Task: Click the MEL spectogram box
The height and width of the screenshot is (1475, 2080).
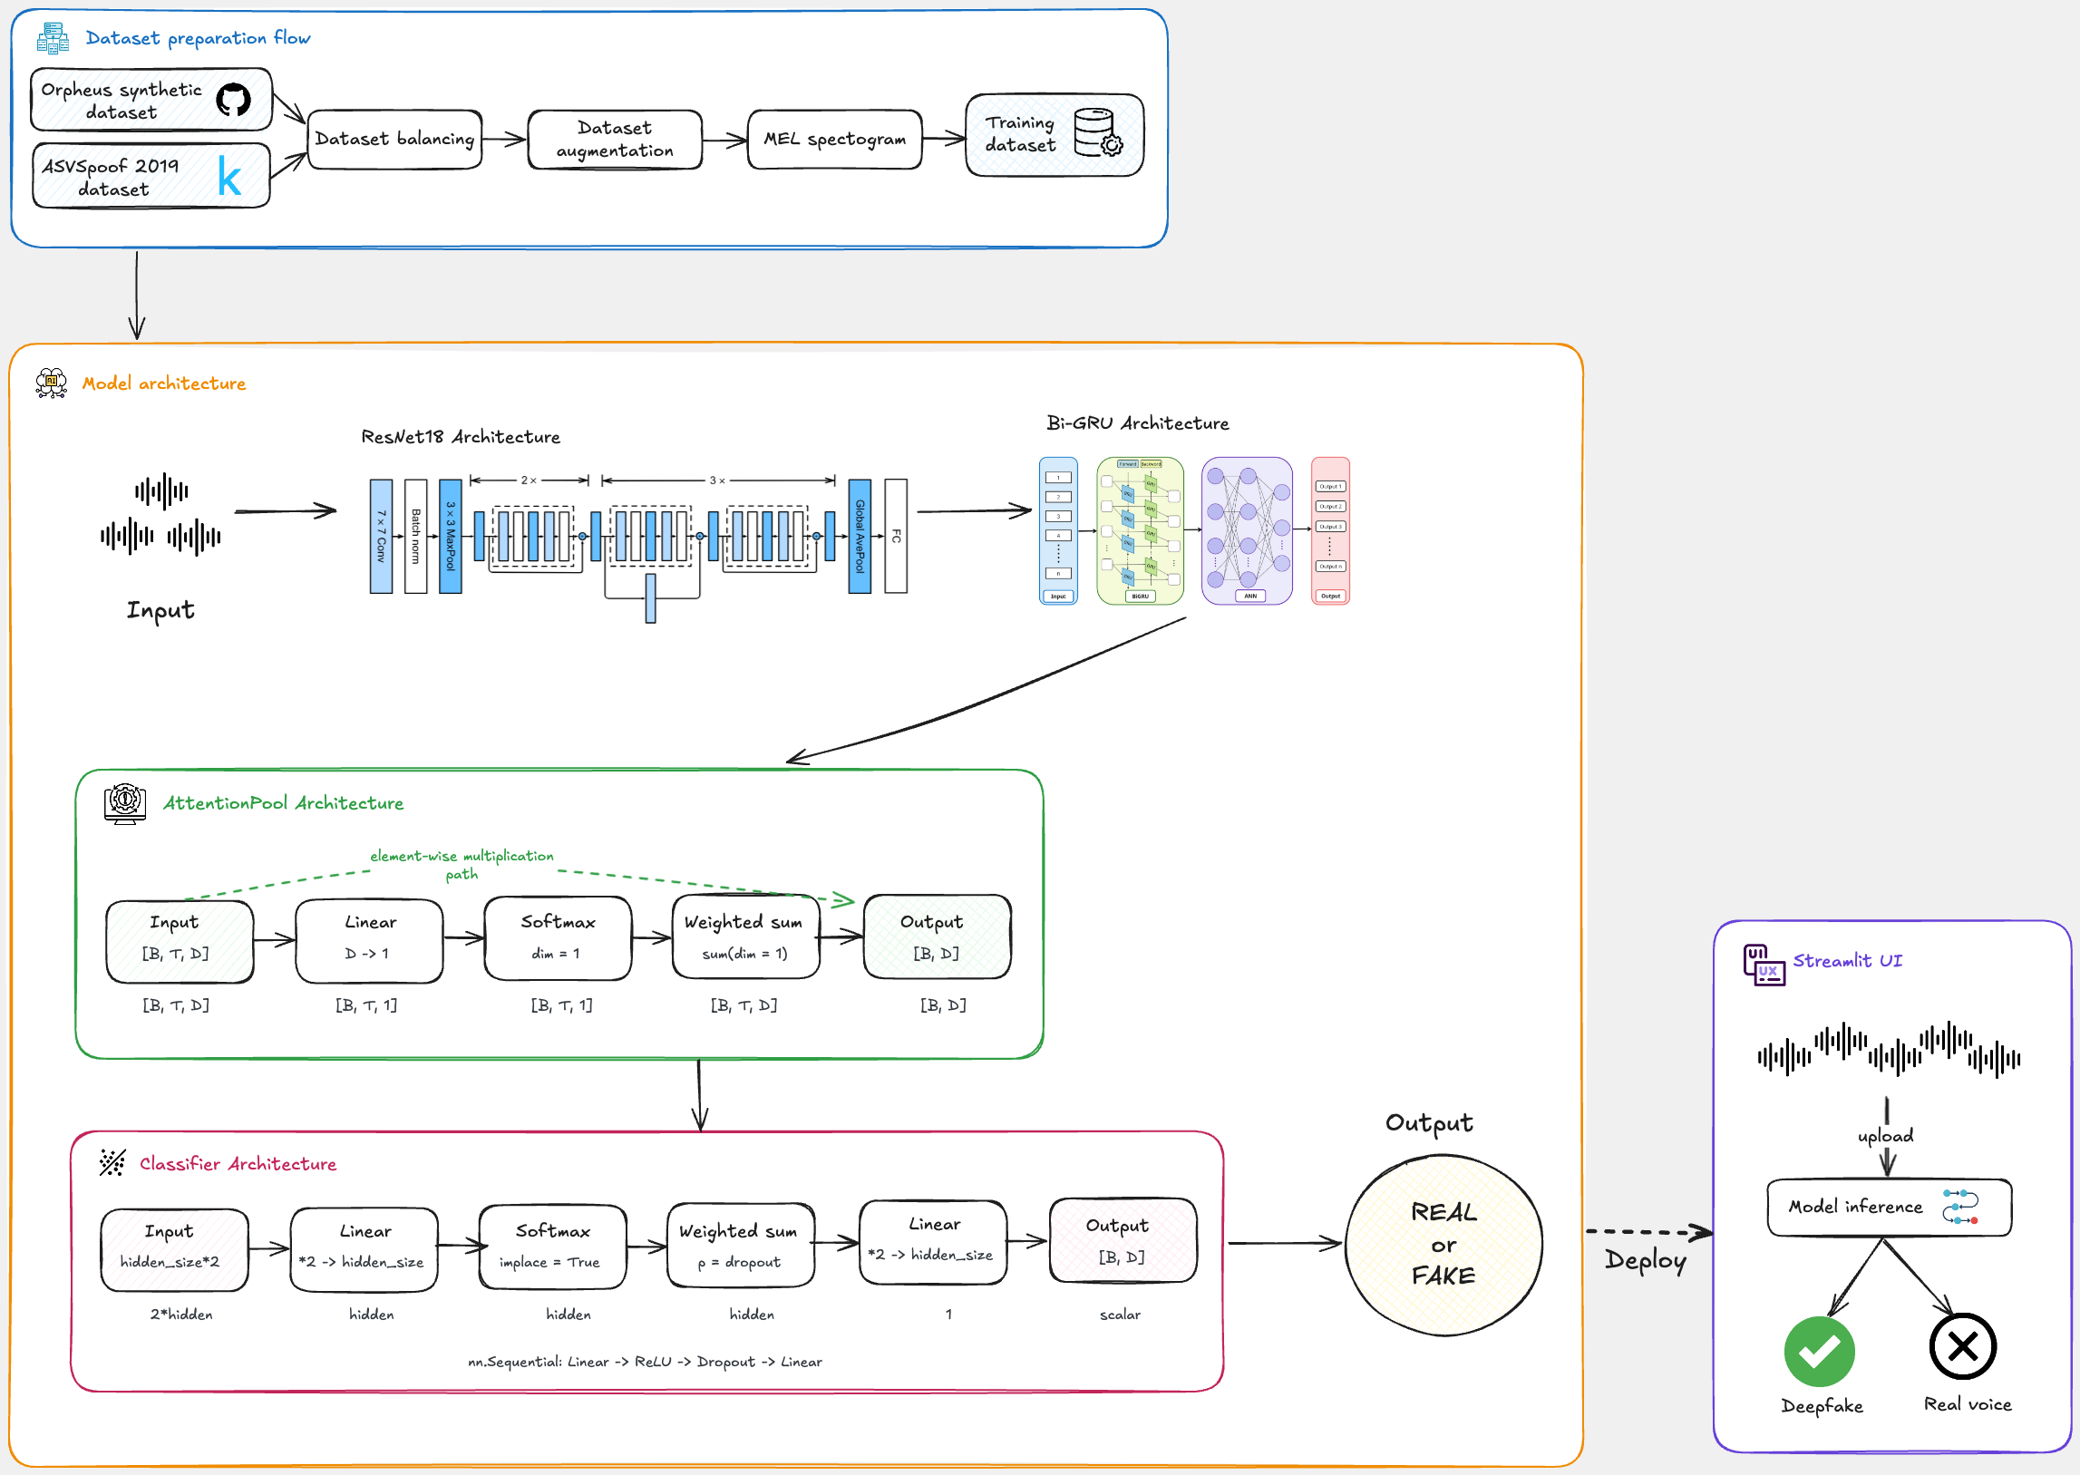Action: (834, 139)
